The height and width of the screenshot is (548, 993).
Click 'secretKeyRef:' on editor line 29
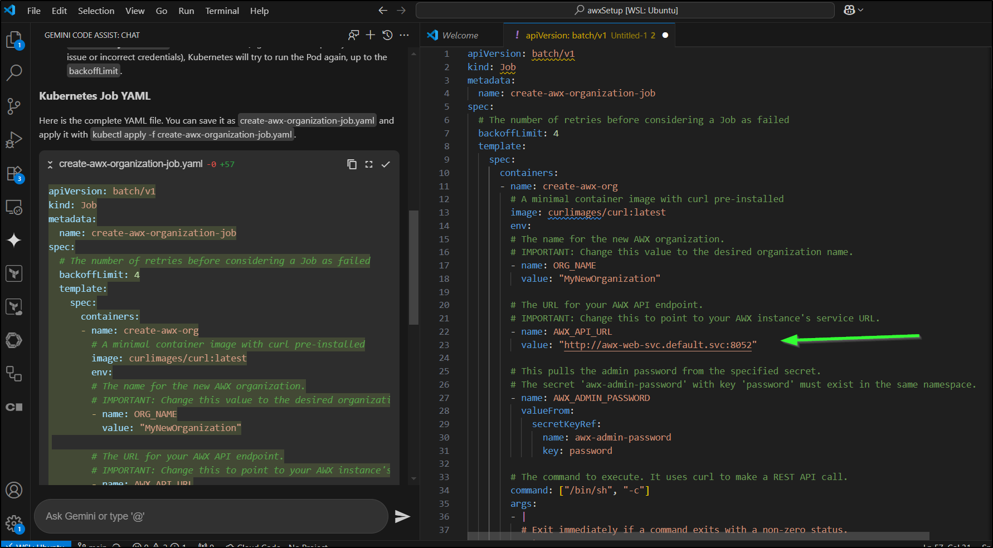click(x=566, y=424)
